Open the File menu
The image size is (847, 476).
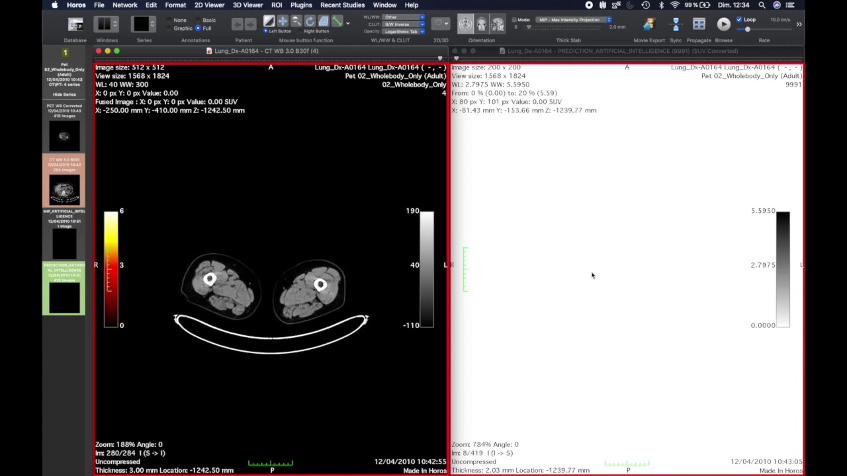pos(99,5)
